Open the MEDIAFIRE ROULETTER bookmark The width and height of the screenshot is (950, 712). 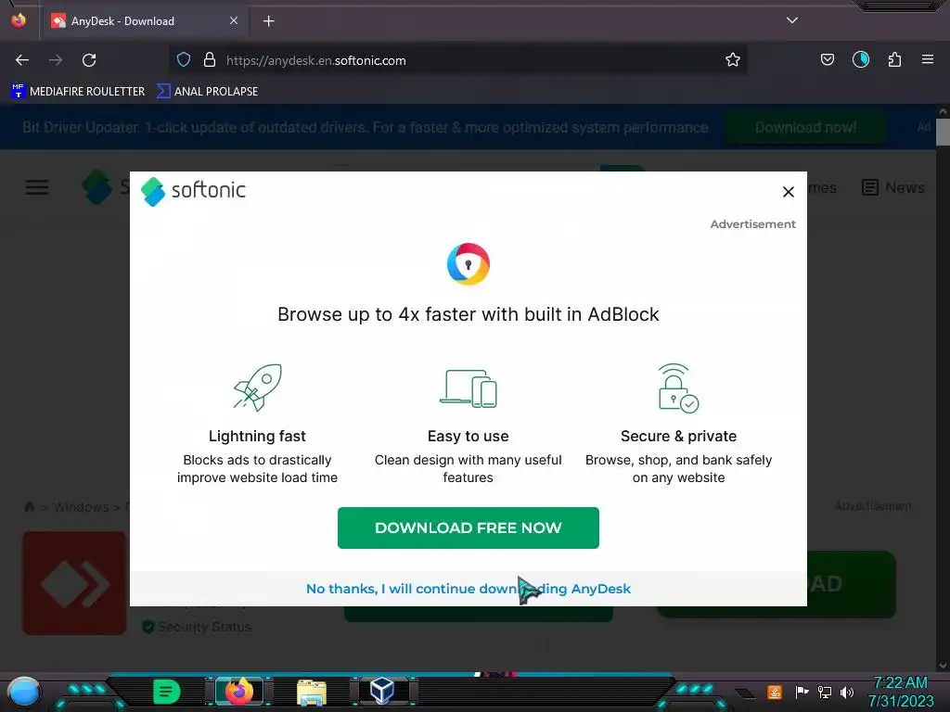point(78,92)
